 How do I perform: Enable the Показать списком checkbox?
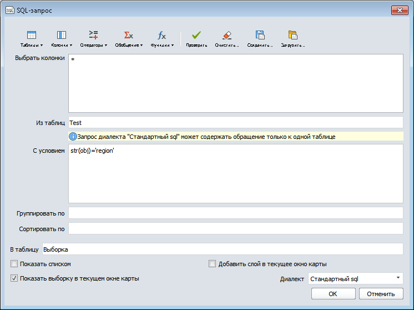pos(14,264)
